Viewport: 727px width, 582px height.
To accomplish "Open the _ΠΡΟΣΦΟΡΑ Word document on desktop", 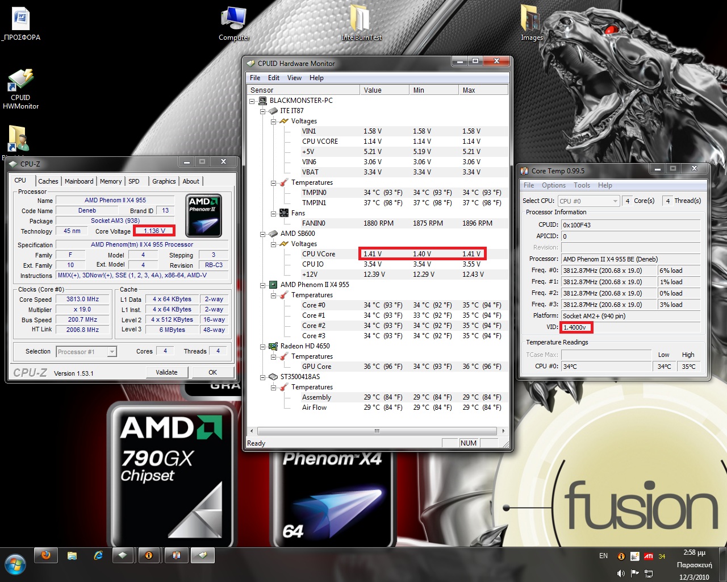I will pyautogui.click(x=21, y=24).
